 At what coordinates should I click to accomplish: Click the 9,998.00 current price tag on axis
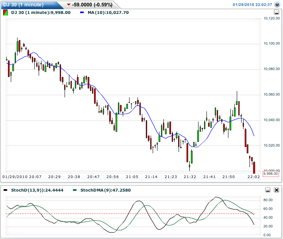coord(271,174)
